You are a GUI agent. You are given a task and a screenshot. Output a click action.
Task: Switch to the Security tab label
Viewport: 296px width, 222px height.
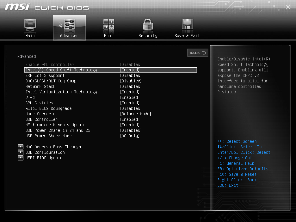coord(148,36)
